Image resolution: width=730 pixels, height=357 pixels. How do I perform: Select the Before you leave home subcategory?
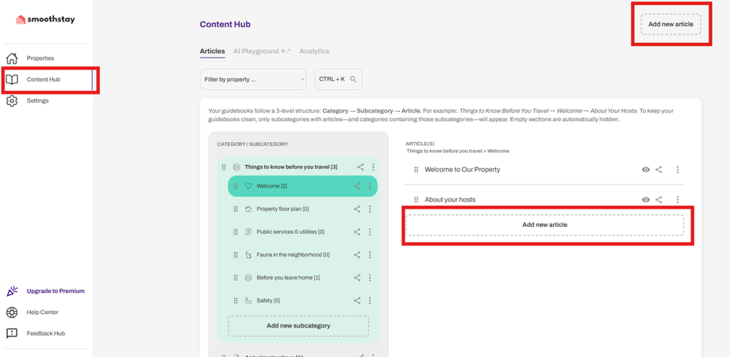288,278
